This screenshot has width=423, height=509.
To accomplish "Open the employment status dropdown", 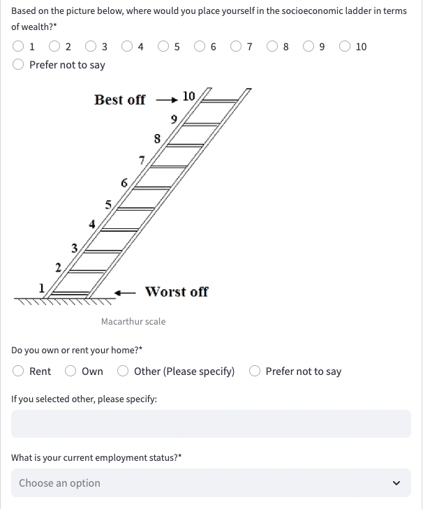I will pyautogui.click(x=202, y=483).
